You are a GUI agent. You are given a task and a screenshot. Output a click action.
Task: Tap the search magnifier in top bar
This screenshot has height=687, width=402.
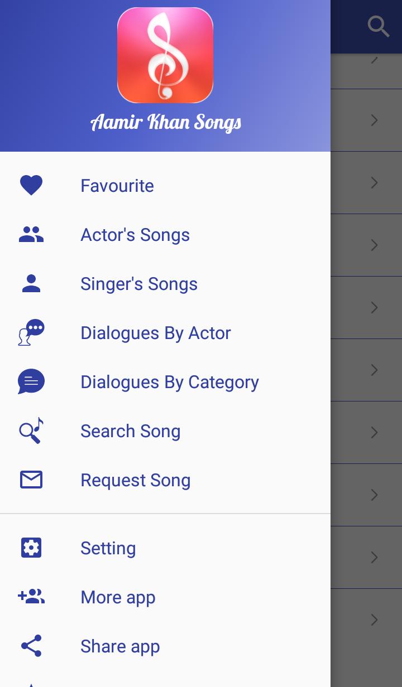click(378, 26)
